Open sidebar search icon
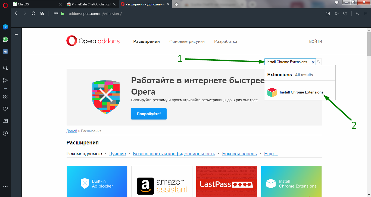Viewport: 371px width, 197px height. click(x=5, y=68)
